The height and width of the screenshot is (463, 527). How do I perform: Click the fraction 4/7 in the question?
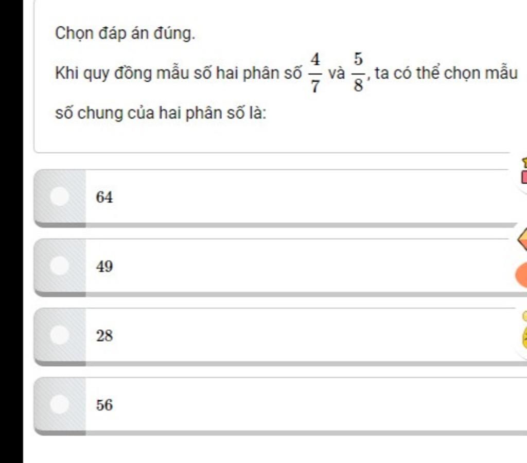(x=315, y=74)
